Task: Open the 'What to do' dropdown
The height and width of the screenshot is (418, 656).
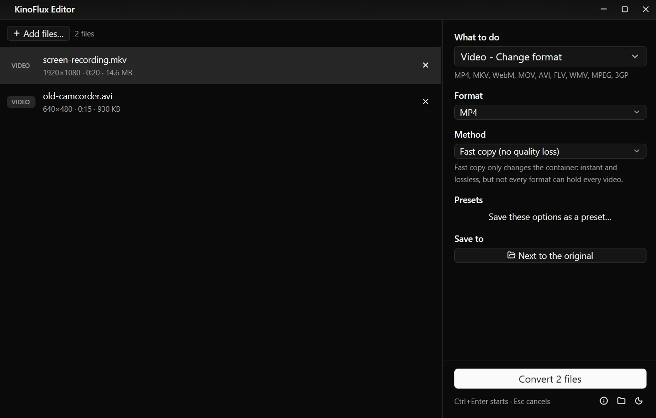Action: [x=550, y=57]
